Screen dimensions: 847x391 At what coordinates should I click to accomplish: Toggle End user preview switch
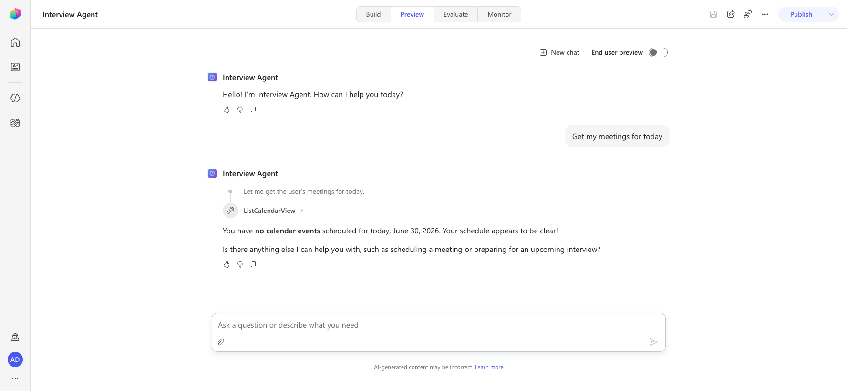[x=658, y=52]
